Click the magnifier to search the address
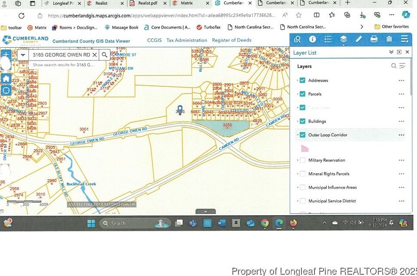 pos(105,55)
